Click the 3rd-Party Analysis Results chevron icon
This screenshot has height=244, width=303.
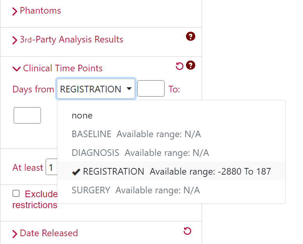coord(15,40)
